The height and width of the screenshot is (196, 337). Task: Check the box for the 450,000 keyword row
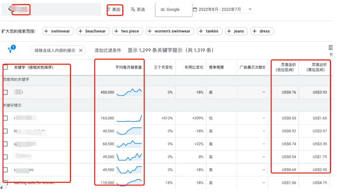5,92
